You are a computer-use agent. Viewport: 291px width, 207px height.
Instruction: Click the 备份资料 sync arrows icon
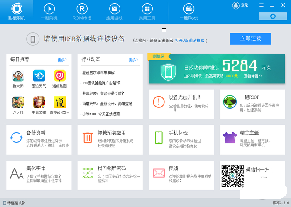pos(16,137)
